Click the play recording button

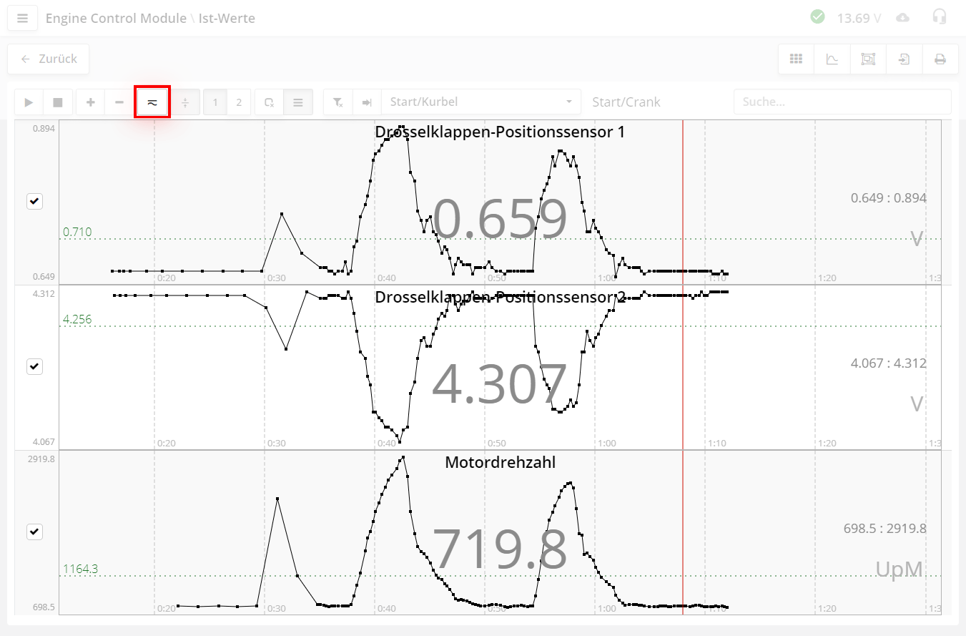point(29,102)
